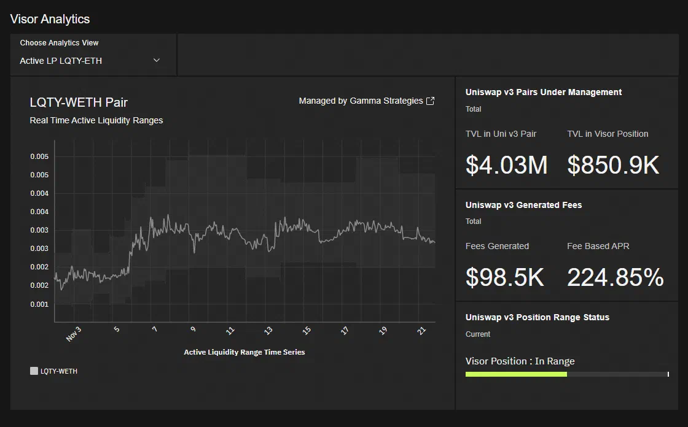
Task: Click the Visor Analytics page title
Action: click(x=50, y=19)
